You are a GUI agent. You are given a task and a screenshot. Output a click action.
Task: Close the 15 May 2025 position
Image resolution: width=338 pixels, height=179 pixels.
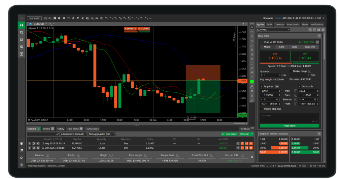point(251,143)
